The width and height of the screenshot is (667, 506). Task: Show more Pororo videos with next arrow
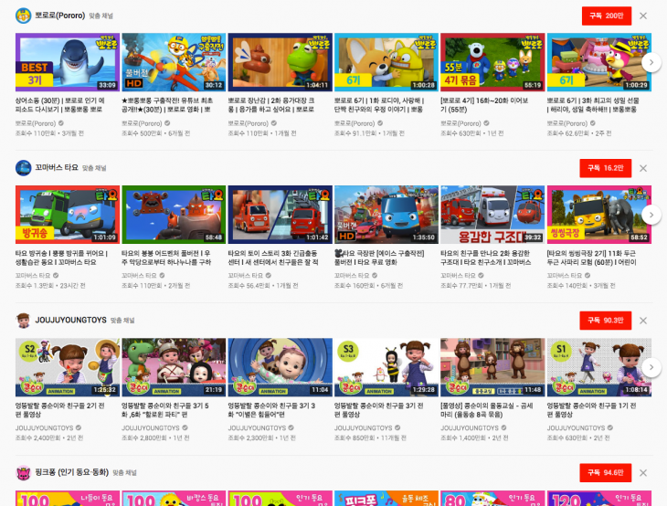[x=651, y=62]
